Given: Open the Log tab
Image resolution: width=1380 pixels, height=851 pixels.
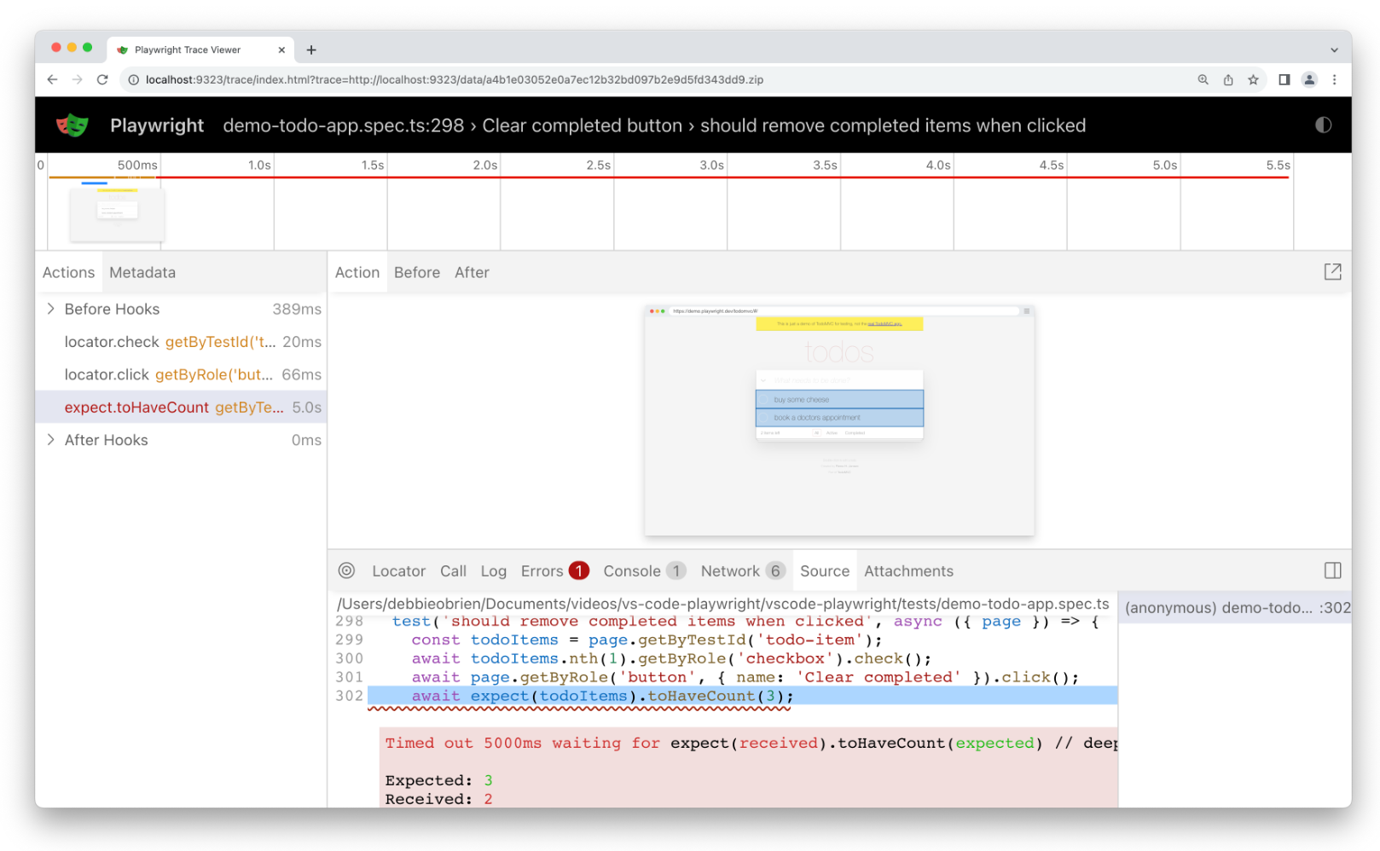Looking at the screenshot, I should [493, 571].
